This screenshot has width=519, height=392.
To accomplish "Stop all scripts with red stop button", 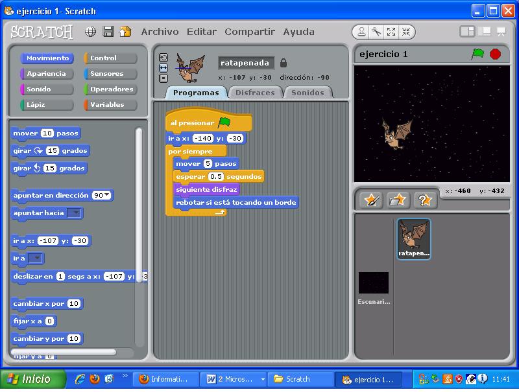I will (495, 54).
